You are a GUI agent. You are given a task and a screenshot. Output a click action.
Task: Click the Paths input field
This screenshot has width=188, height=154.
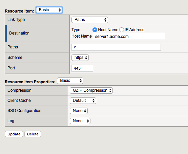116,47
